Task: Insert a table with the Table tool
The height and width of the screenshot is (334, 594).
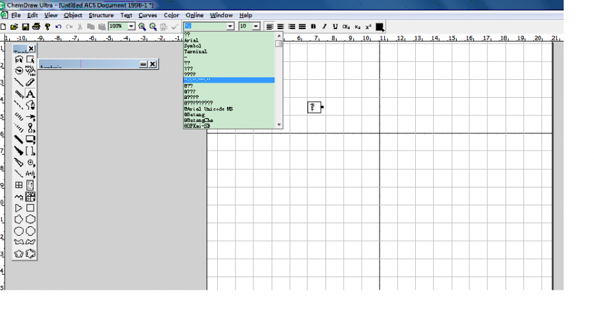Action: pos(18,185)
